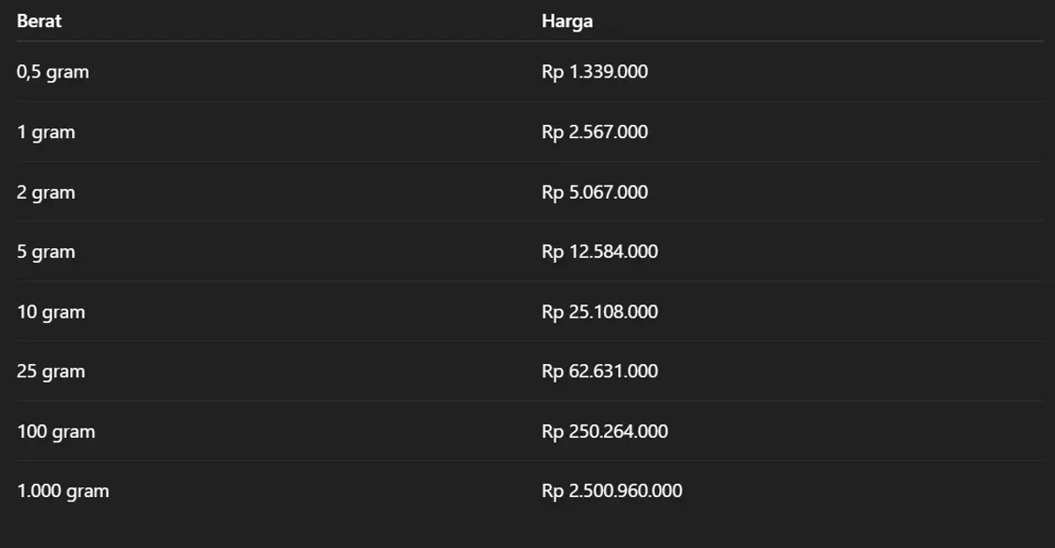The width and height of the screenshot is (1055, 548).
Task: Click the price Rp 5.067.000
Action: (595, 192)
